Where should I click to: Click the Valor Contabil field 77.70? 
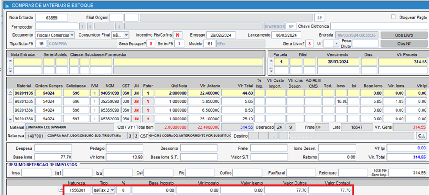[330, 190]
